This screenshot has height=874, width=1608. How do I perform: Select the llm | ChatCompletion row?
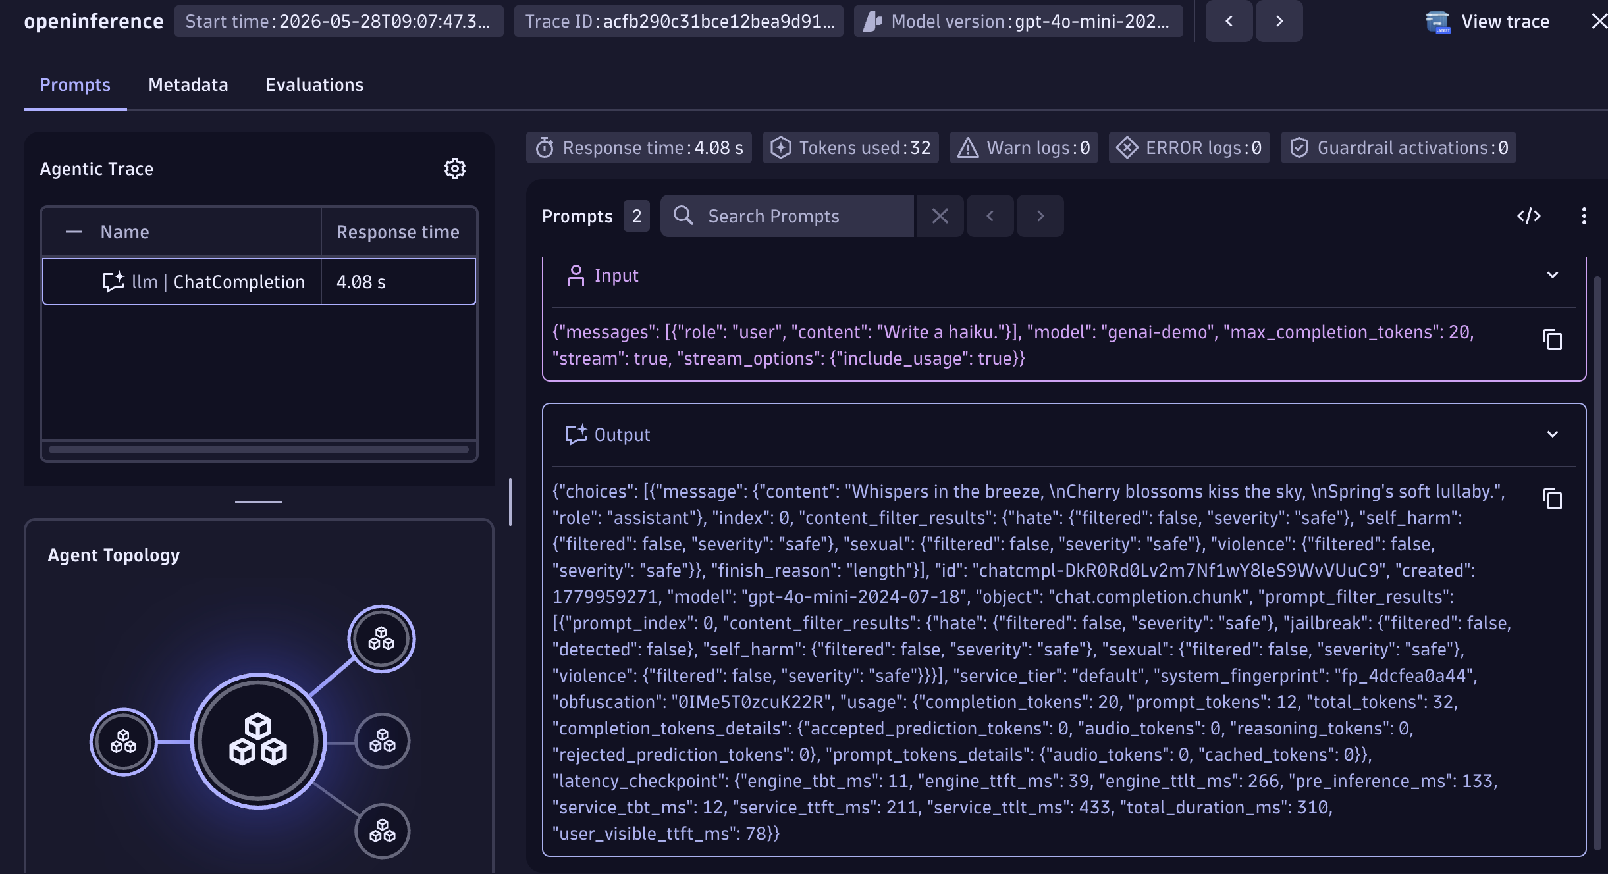click(x=259, y=282)
